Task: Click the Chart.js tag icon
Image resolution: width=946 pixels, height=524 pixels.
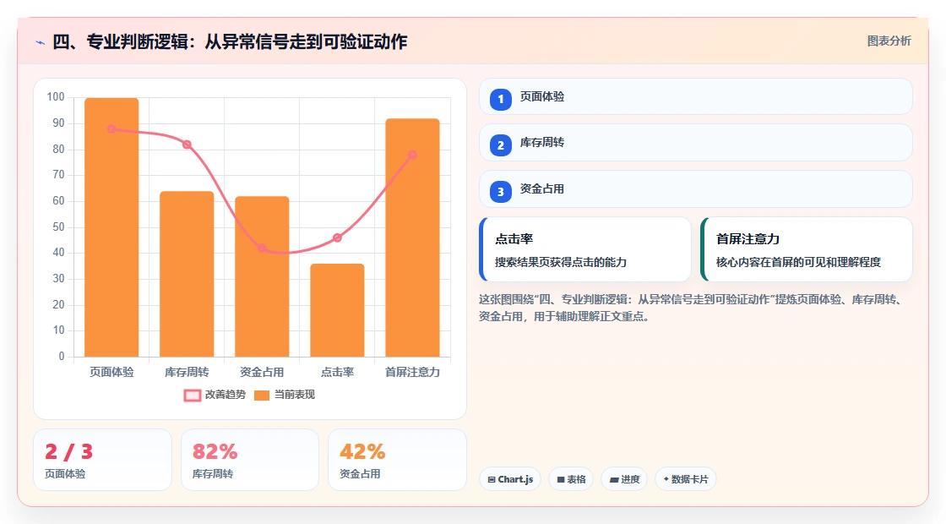Action: pos(492,479)
